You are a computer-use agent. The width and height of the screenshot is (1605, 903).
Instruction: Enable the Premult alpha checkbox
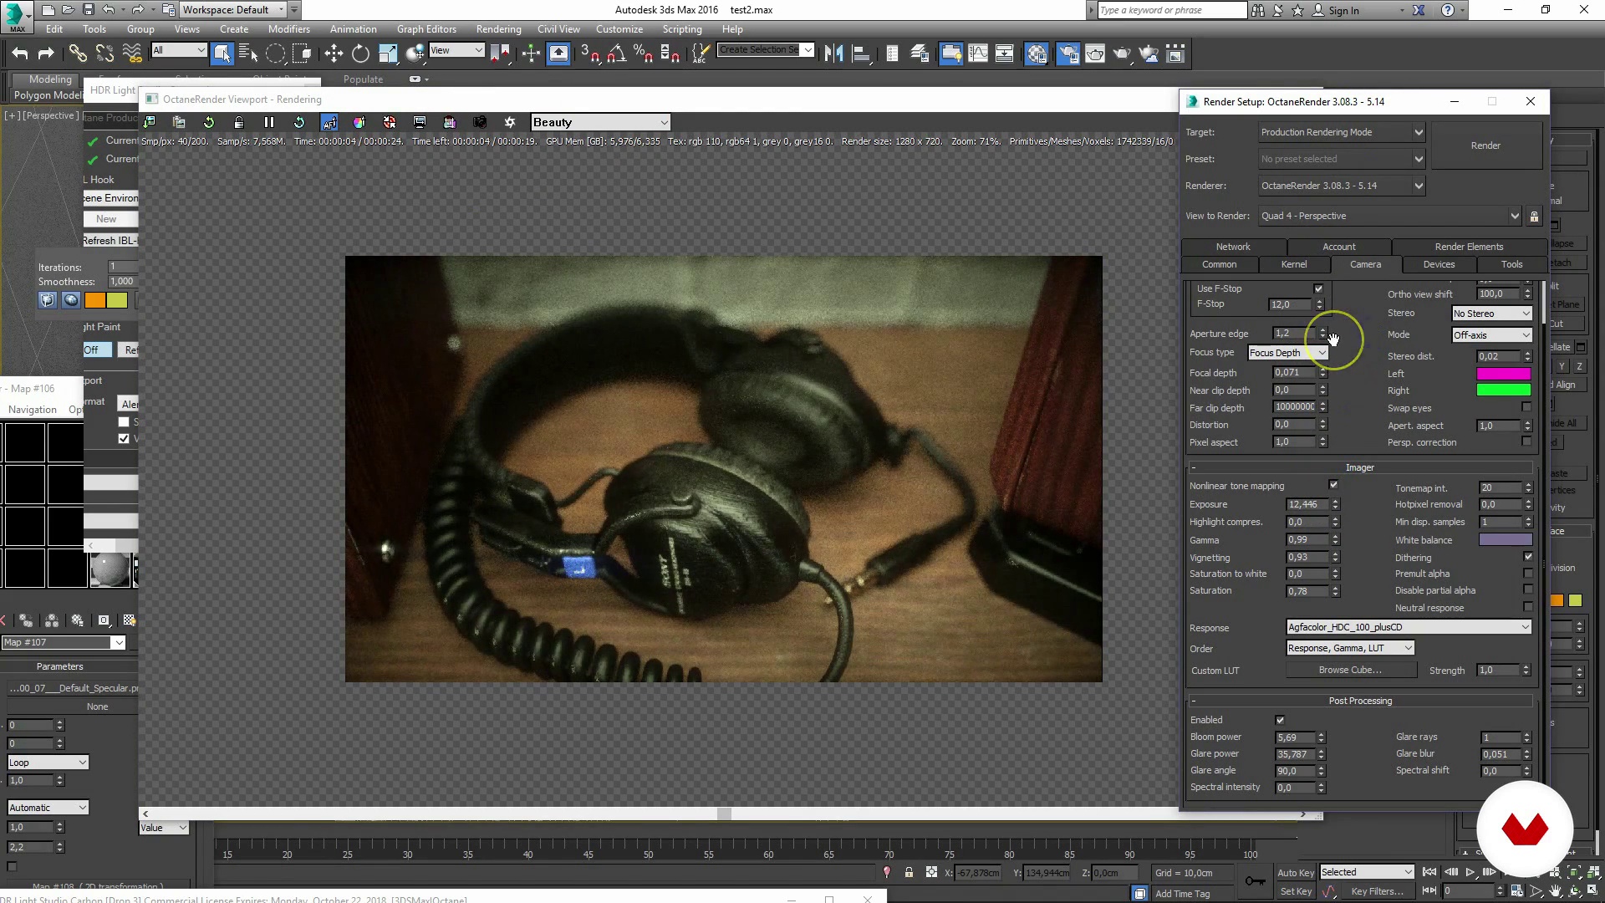(x=1528, y=574)
